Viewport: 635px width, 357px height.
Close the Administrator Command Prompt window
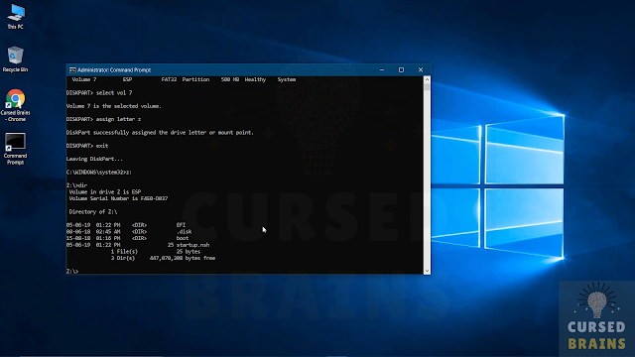pos(421,70)
